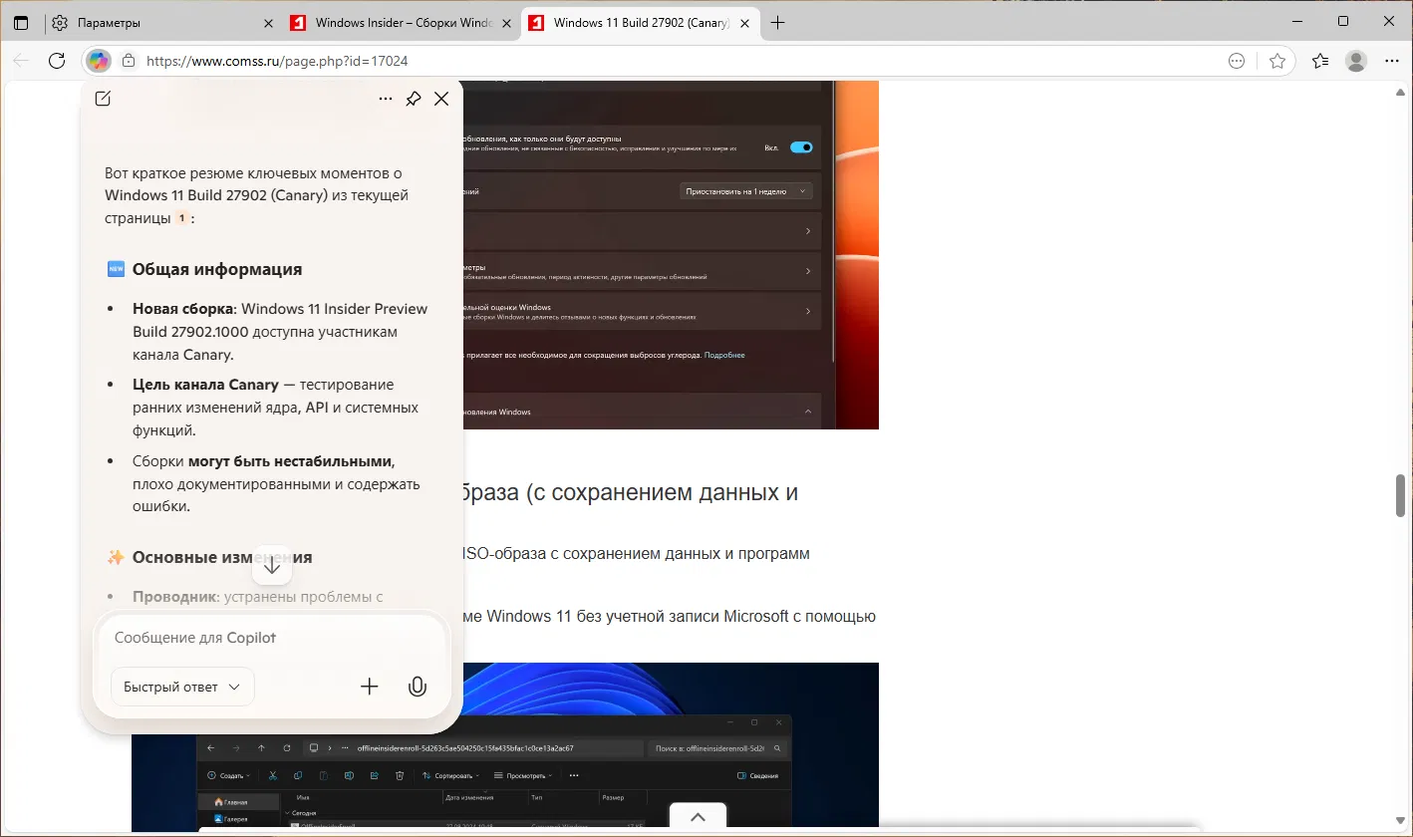Add an attachment with the plus icon
Viewport: 1413px width, 837px height.
click(370, 687)
